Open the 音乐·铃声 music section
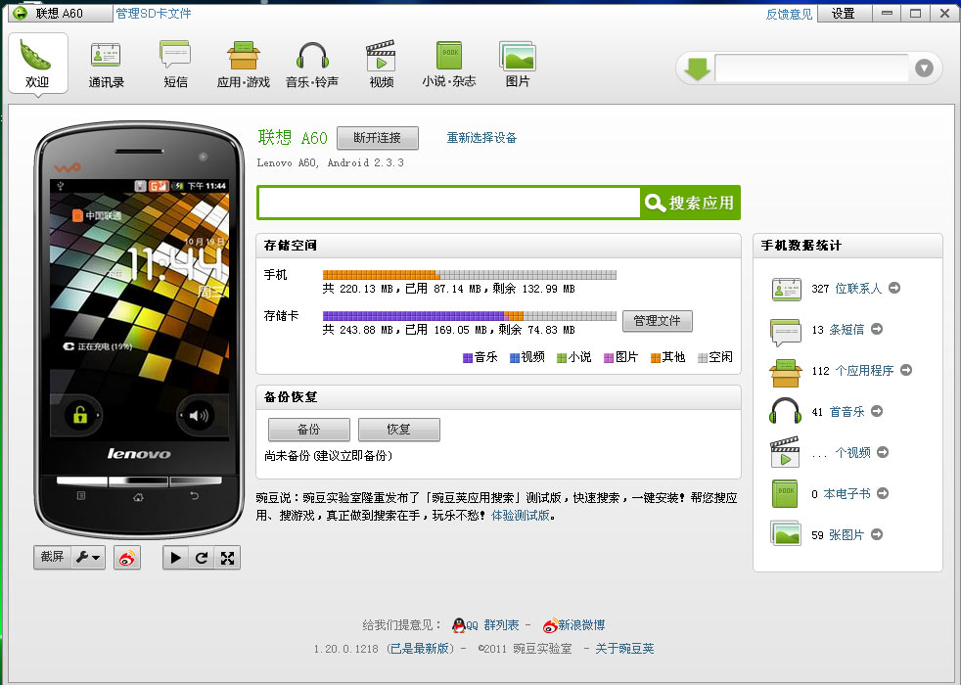This screenshot has height=685, width=961. 312,65
